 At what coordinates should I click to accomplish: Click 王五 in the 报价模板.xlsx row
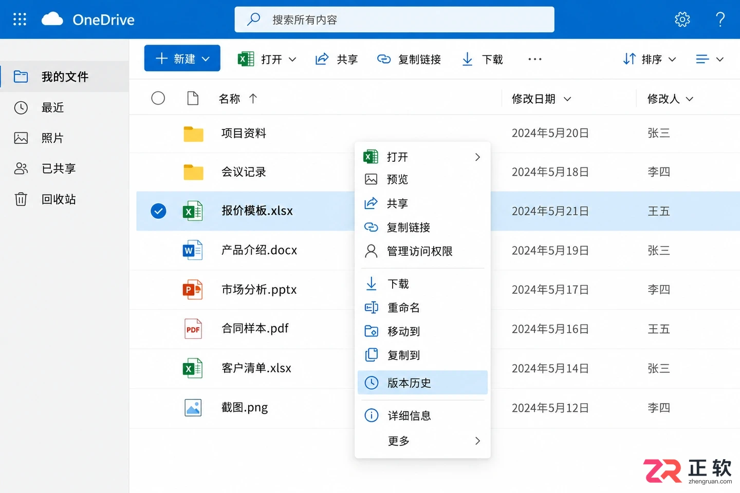[x=659, y=211]
